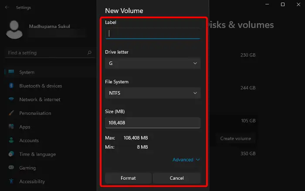Click the Create volume button
Screen dimensions: 305x191
click(236, 138)
